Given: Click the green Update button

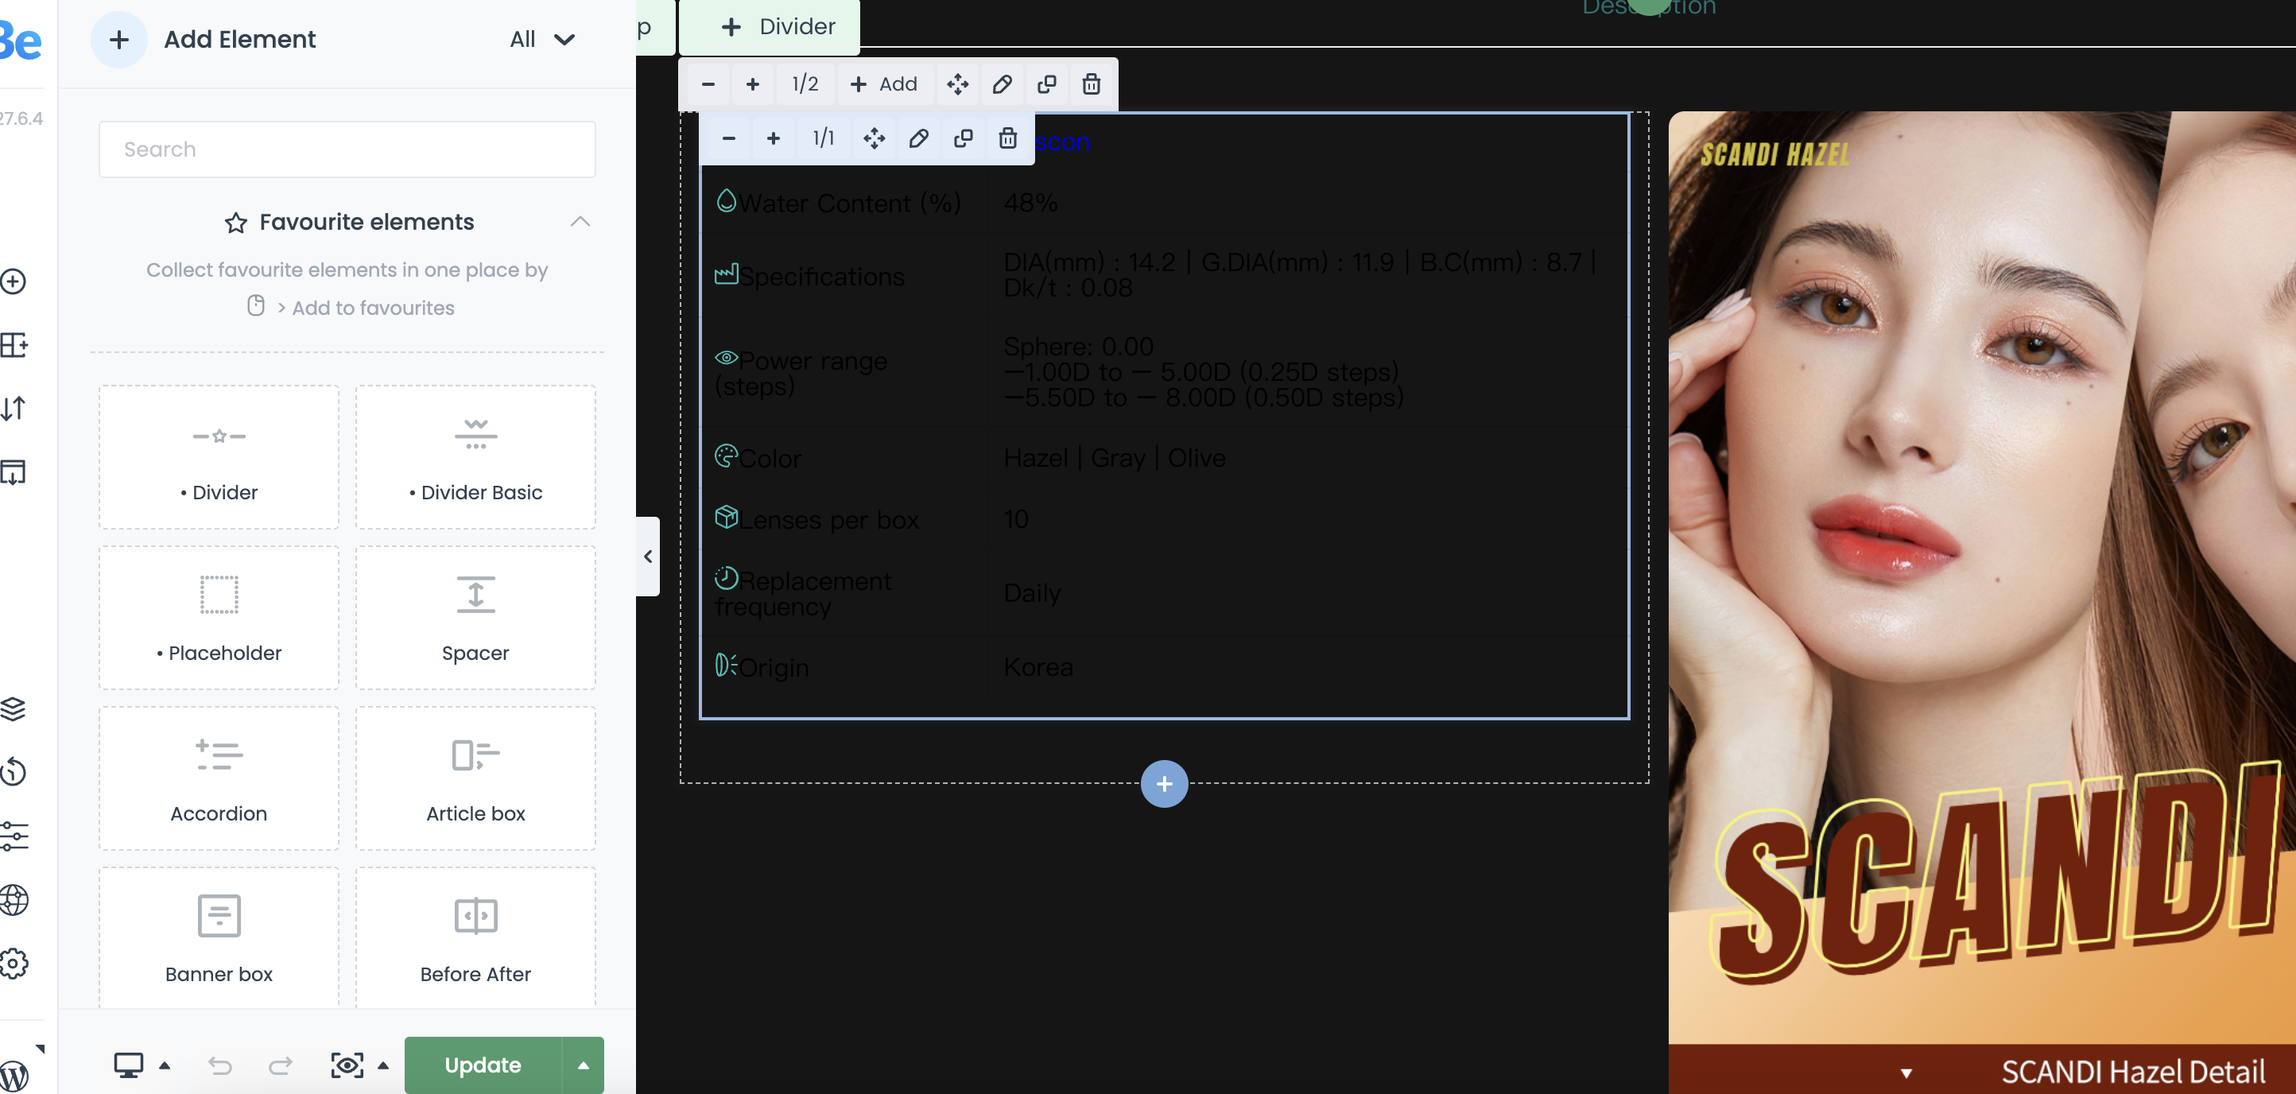Looking at the screenshot, I should [483, 1065].
